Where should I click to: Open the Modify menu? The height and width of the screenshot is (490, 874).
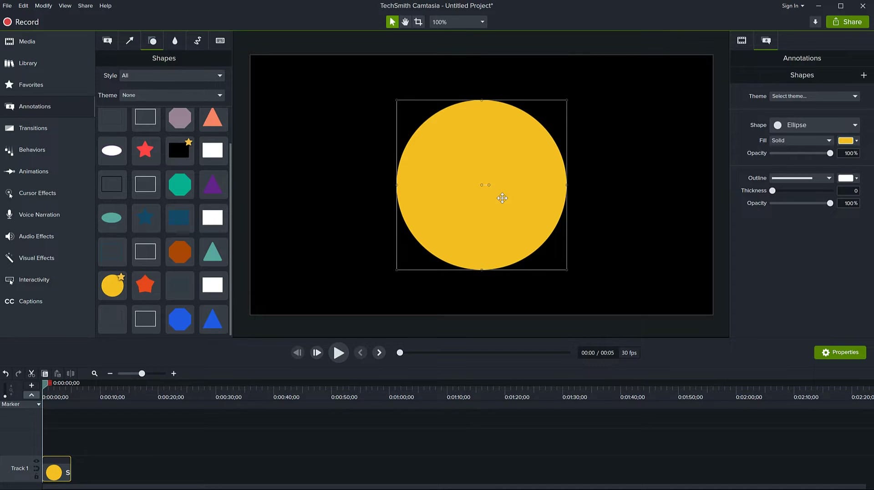(x=43, y=5)
